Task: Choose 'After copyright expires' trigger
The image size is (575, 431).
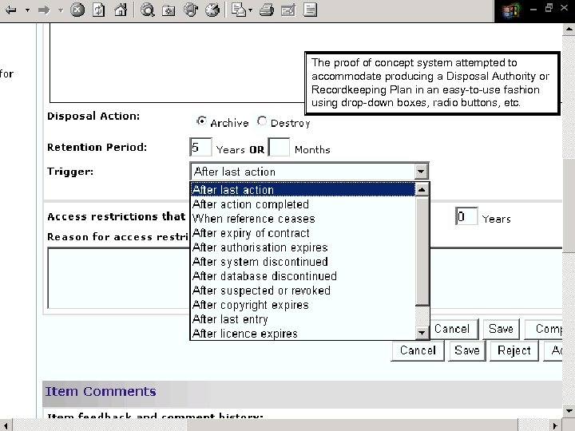Action: [x=303, y=305]
